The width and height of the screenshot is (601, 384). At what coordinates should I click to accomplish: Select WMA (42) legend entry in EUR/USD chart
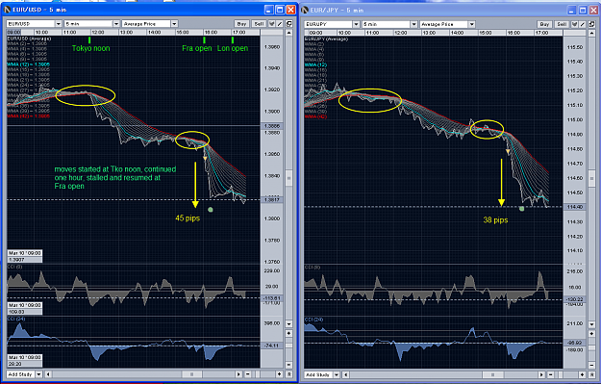(x=28, y=115)
